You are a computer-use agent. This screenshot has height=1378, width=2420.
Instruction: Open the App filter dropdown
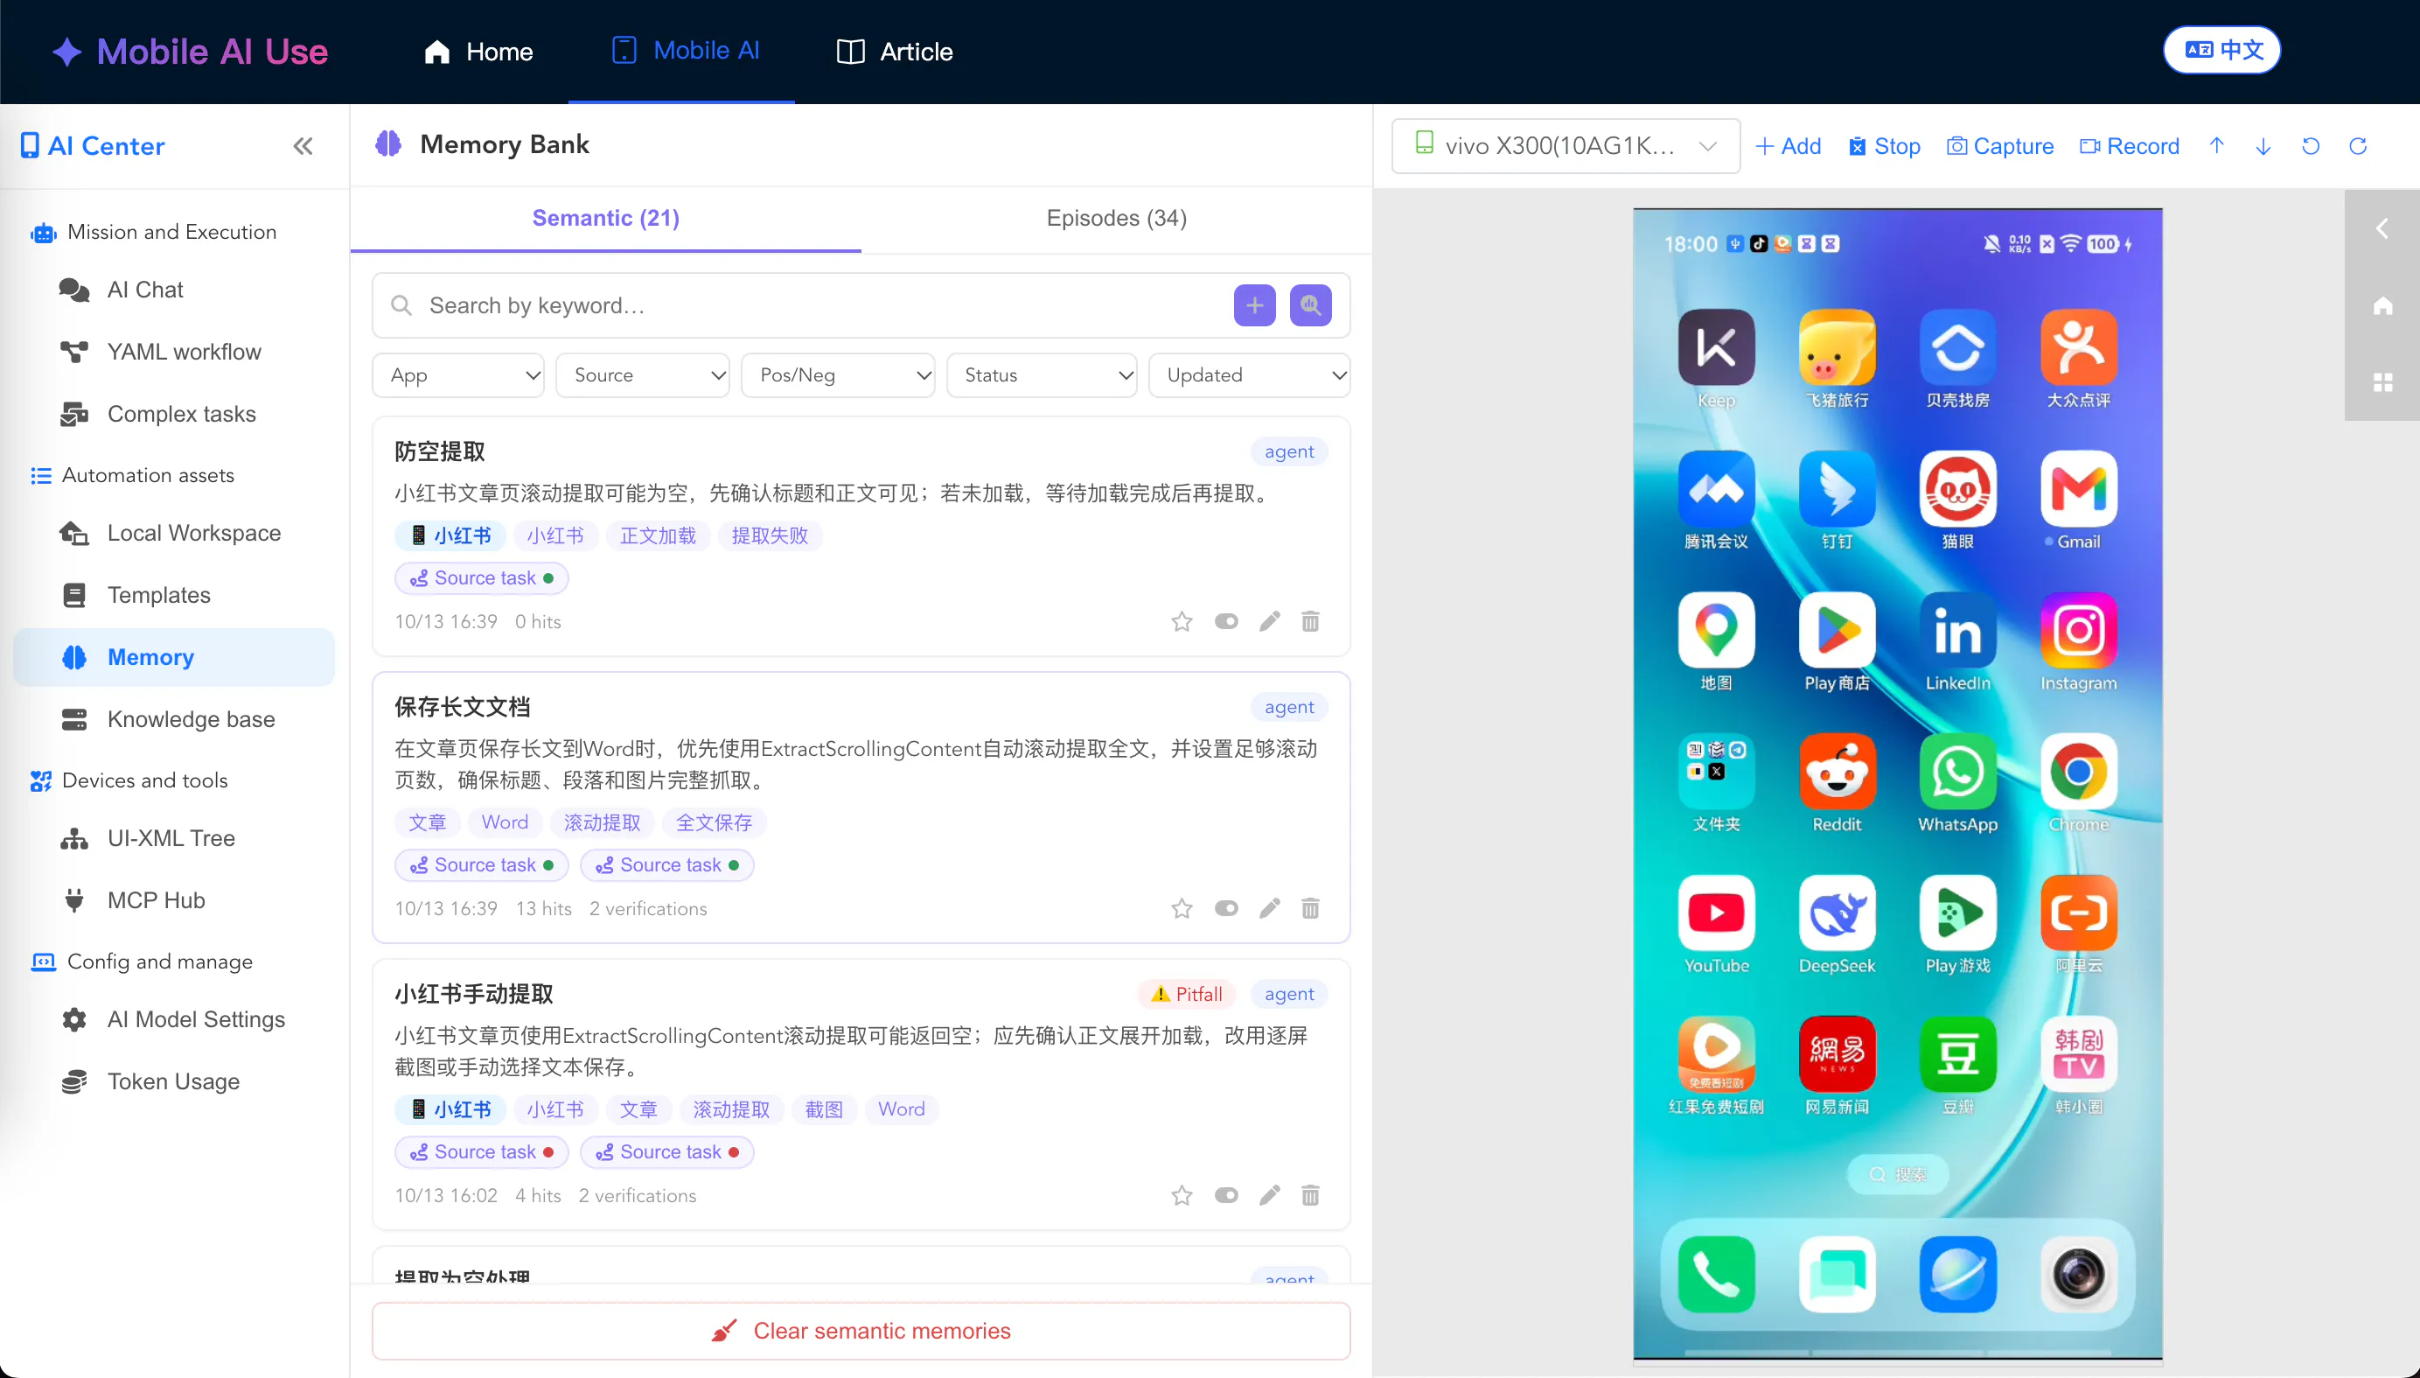458,374
